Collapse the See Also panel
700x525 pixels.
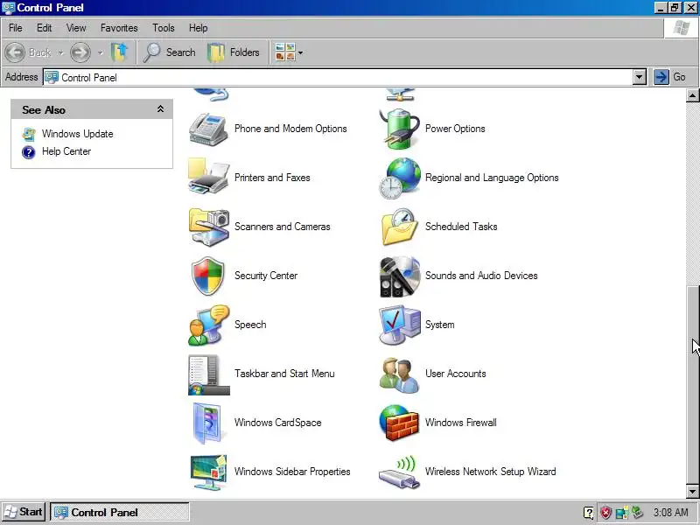160,109
